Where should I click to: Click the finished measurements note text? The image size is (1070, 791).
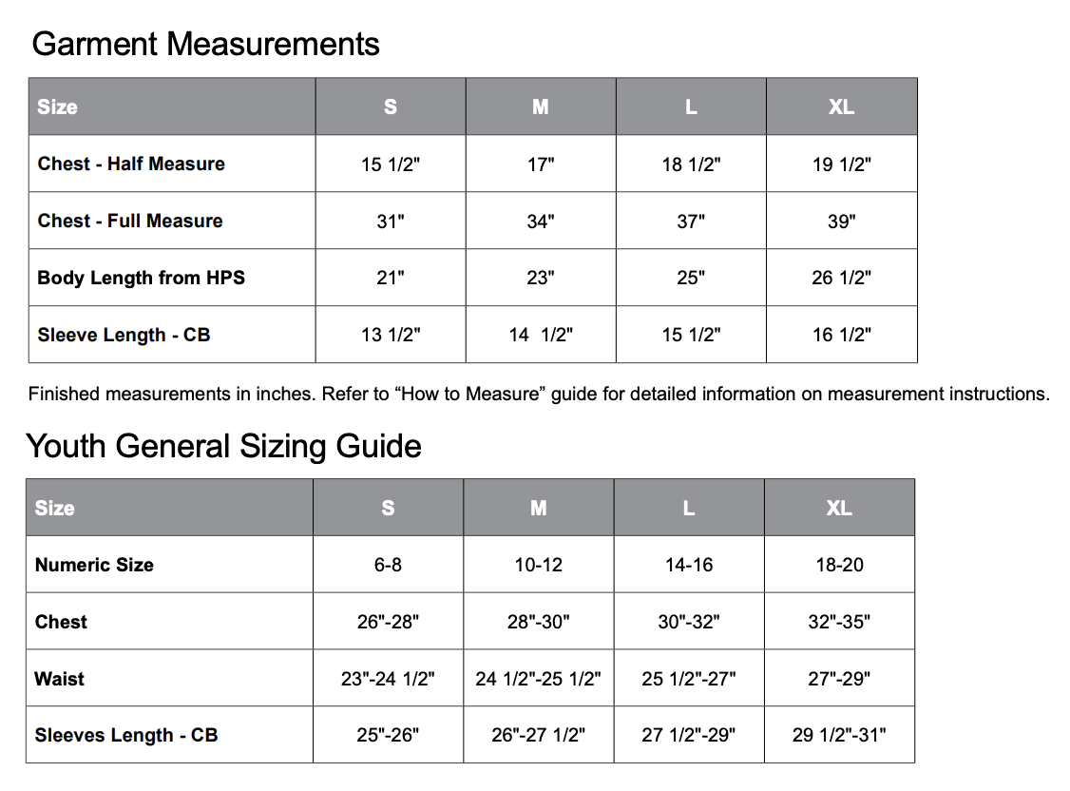click(539, 394)
